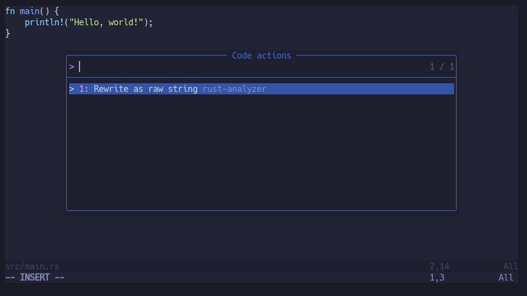Image resolution: width=527 pixels, height=296 pixels.
Task: Place cursor on 'fn main() {' line
Action: pyautogui.click(x=32, y=11)
